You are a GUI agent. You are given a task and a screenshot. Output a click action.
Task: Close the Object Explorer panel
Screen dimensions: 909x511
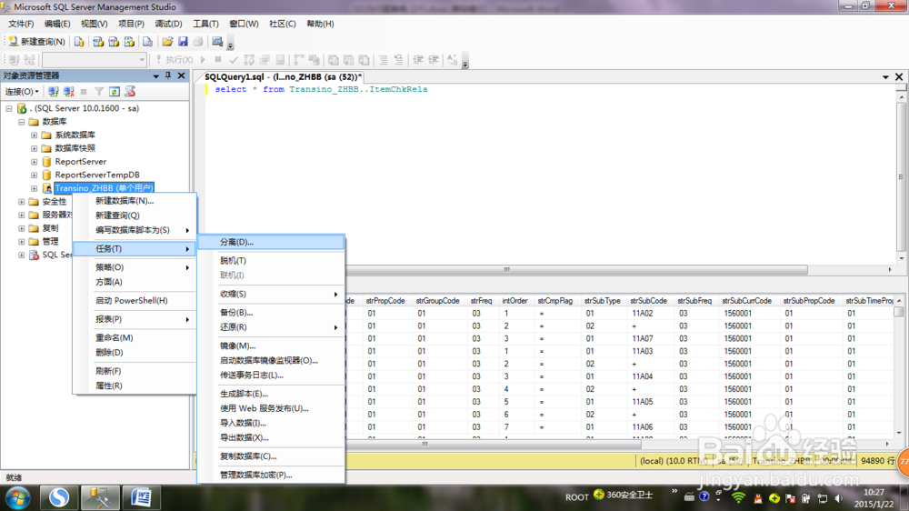click(182, 76)
